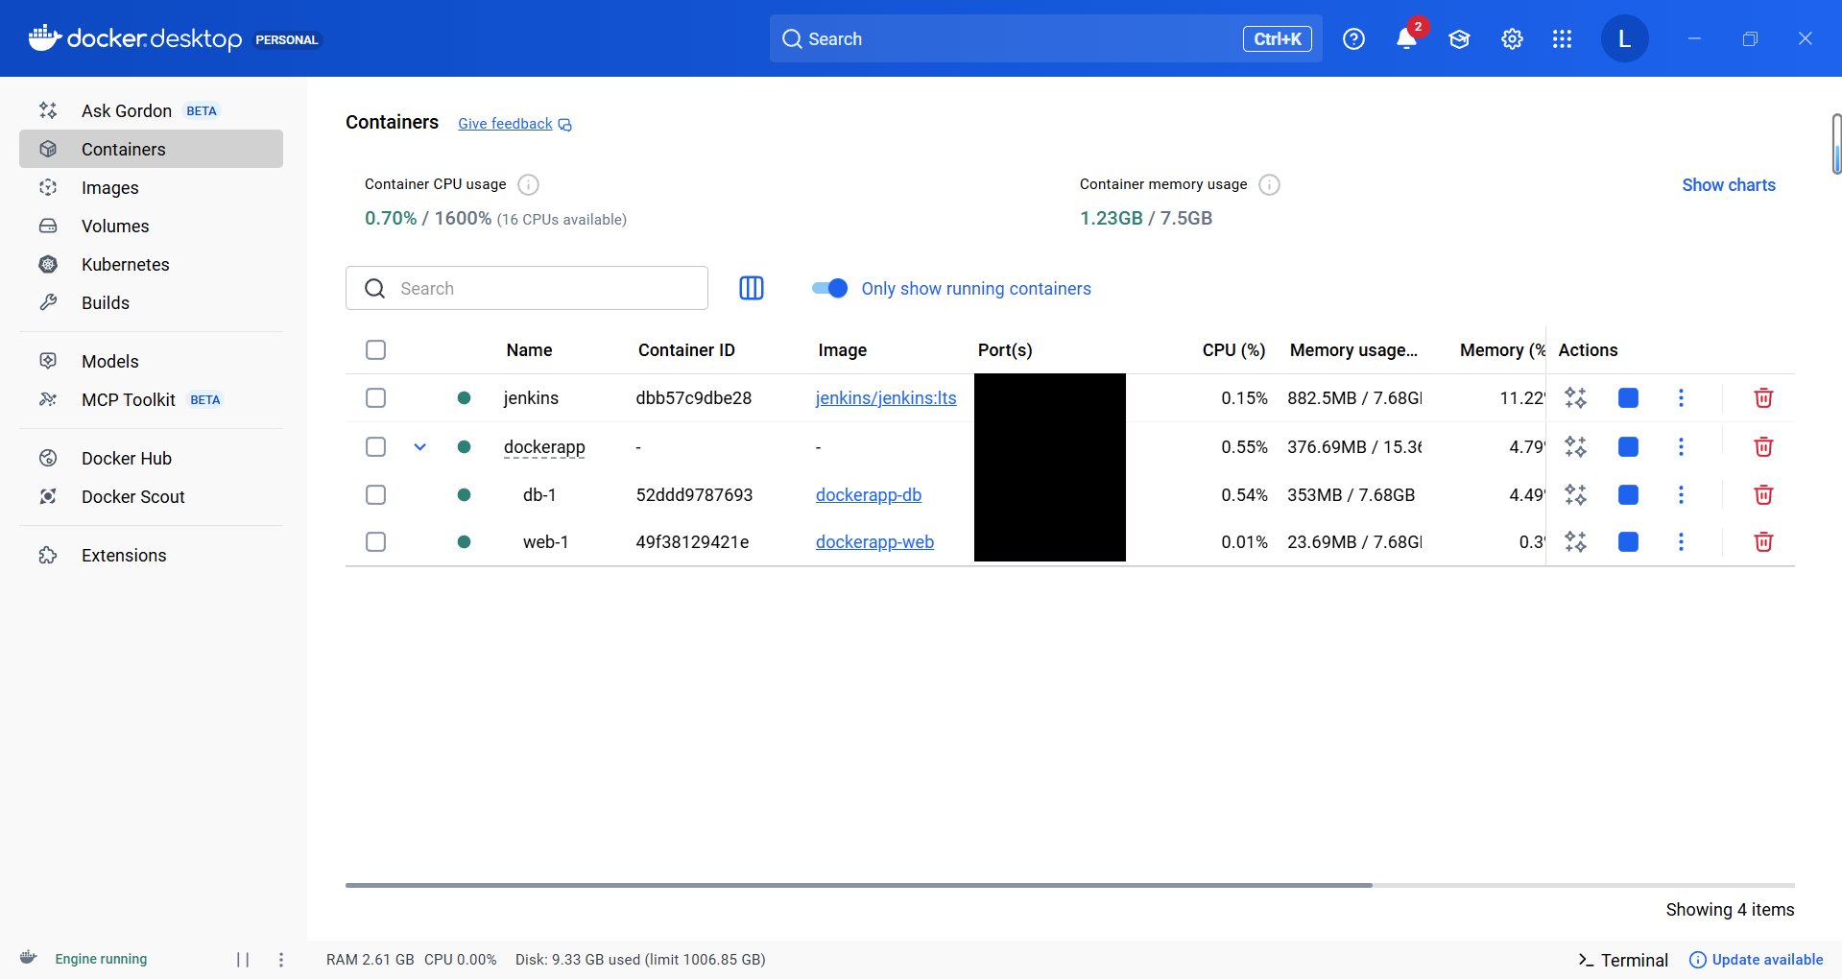Stop the jenkins container
Screen dimensions: 1842x979
(1628, 397)
